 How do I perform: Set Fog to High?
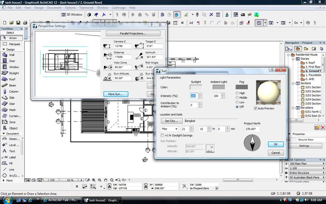(237, 93)
